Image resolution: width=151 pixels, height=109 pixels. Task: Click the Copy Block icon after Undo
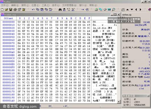click(38, 10)
